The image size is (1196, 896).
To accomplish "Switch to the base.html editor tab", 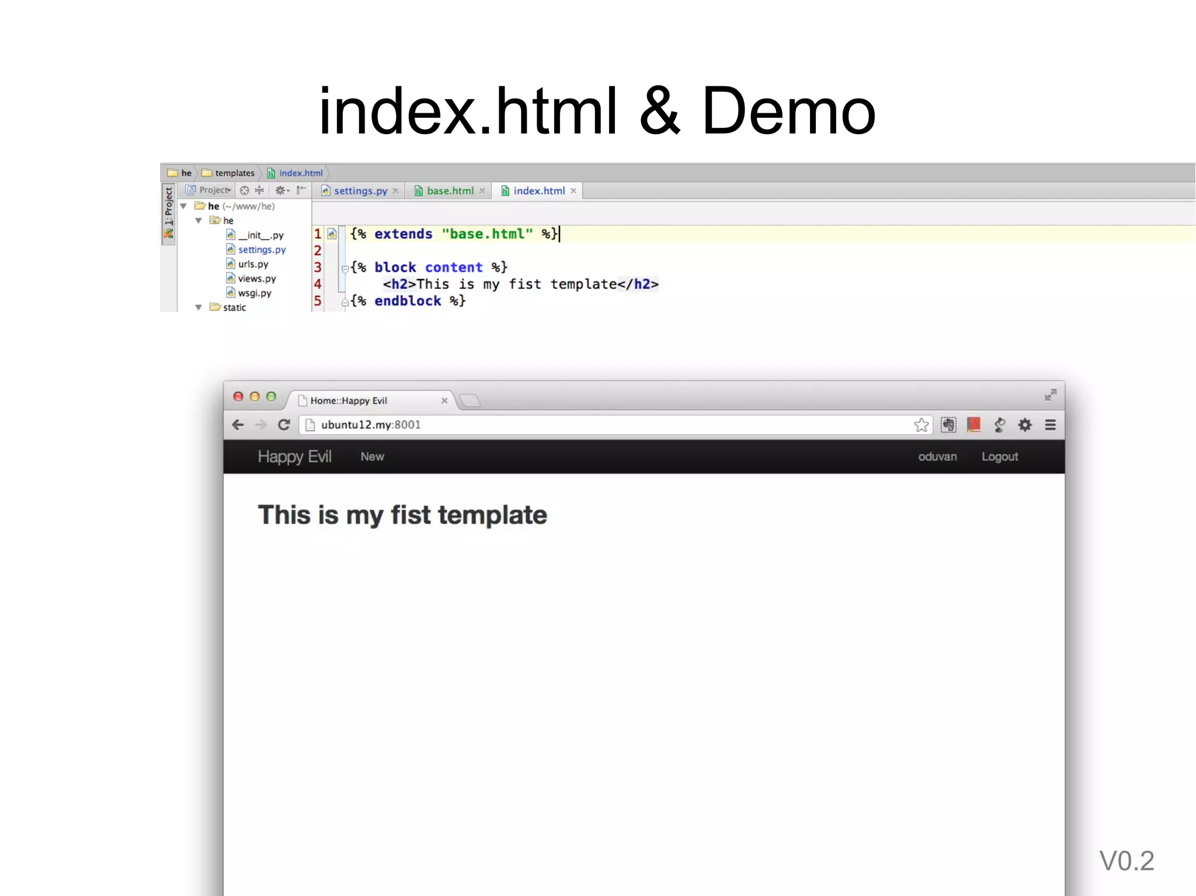I will coord(450,191).
